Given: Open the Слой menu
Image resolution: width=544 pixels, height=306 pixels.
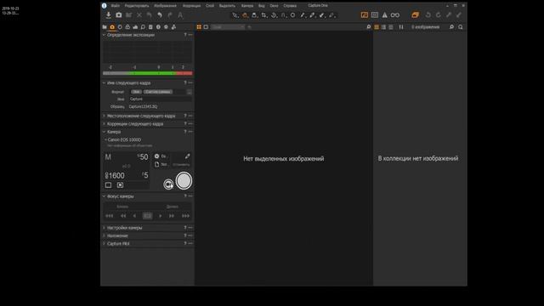Looking at the screenshot, I should (210, 6).
